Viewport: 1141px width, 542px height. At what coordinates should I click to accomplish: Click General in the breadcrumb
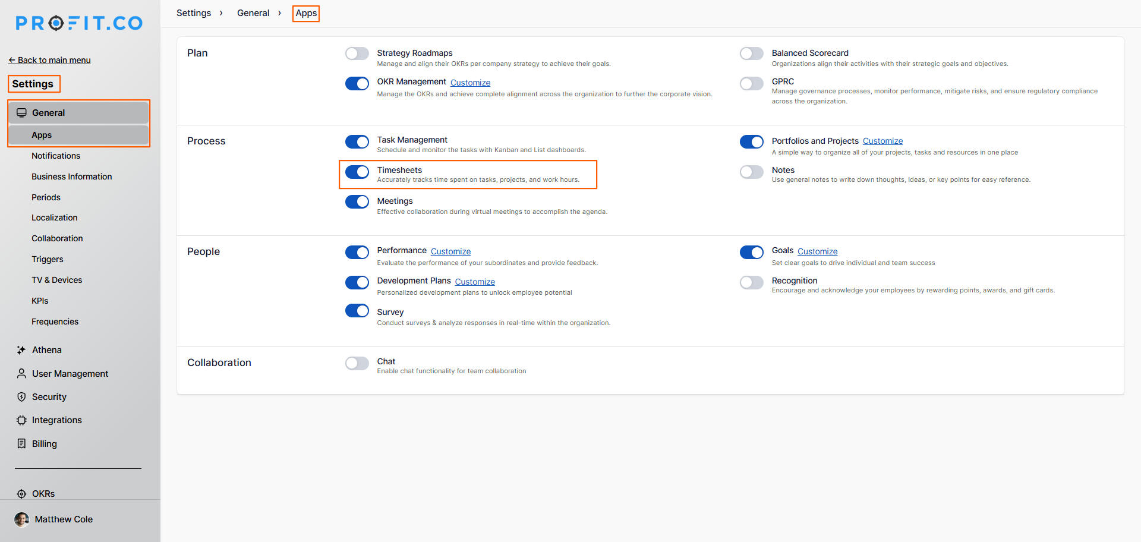tap(253, 13)
